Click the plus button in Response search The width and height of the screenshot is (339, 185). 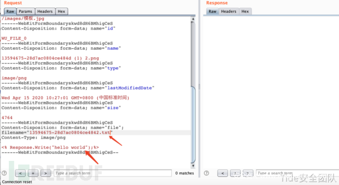click(235, 173)
